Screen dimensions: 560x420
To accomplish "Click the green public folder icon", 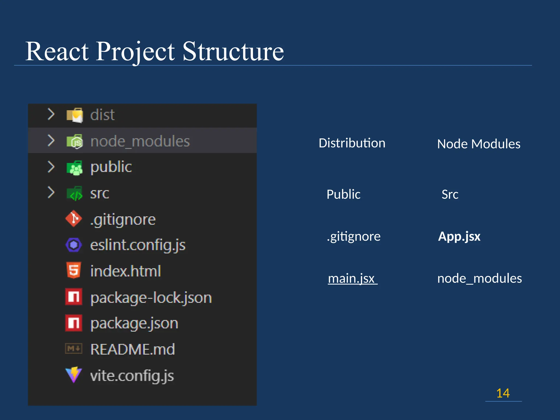I will [x=75, y=167].
